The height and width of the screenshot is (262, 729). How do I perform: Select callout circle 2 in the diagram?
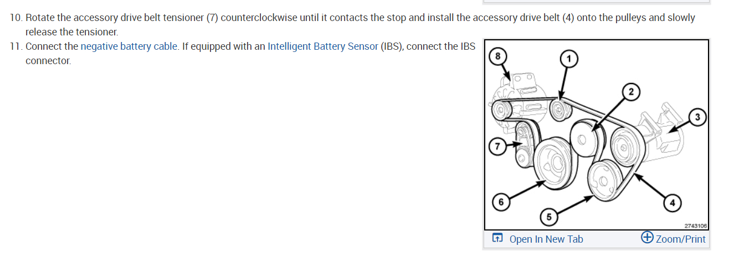click(631, 91)
